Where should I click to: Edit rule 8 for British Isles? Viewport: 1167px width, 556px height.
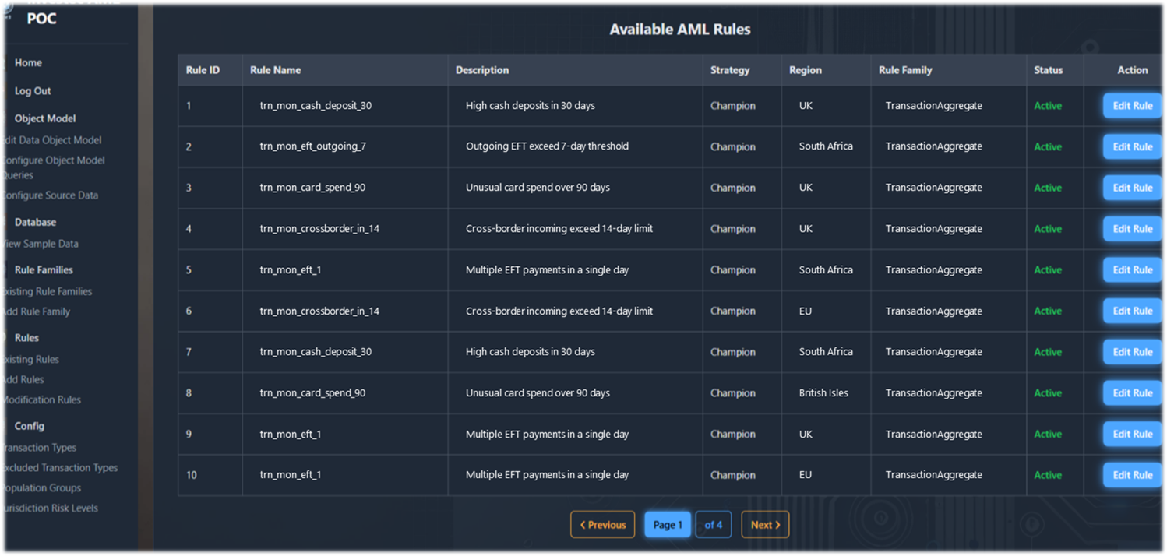(x=1132, y=393)
